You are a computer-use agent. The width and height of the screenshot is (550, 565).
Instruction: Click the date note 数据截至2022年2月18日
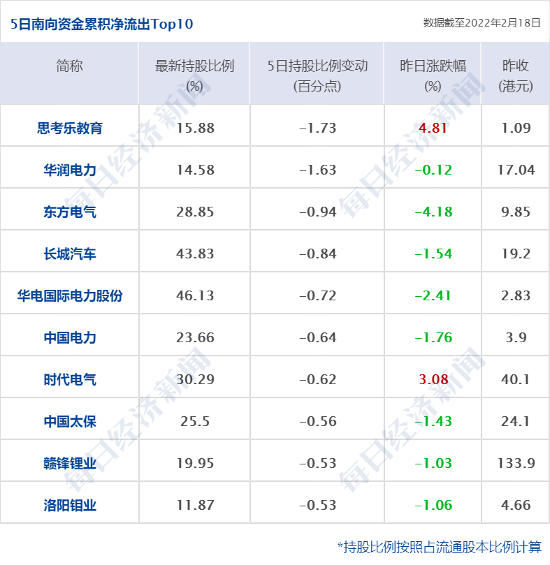(x=482, y=23)
